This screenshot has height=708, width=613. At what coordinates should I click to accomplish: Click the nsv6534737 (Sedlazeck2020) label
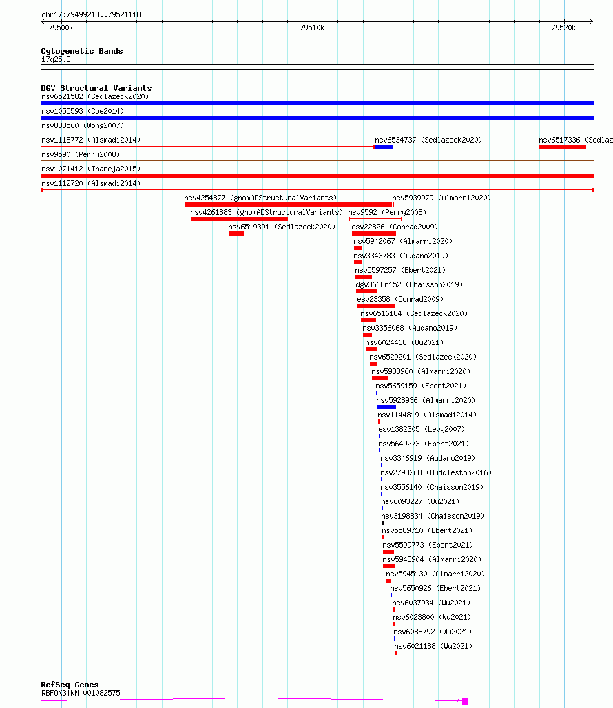(x=428, y=140)
